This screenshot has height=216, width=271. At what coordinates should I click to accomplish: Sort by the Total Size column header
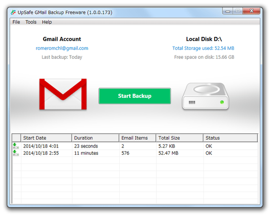[180, 138]
